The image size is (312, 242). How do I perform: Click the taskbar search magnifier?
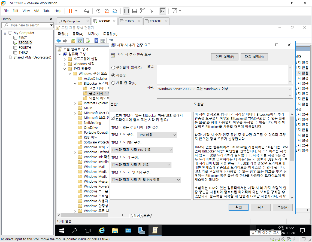[x=75, y=231]
